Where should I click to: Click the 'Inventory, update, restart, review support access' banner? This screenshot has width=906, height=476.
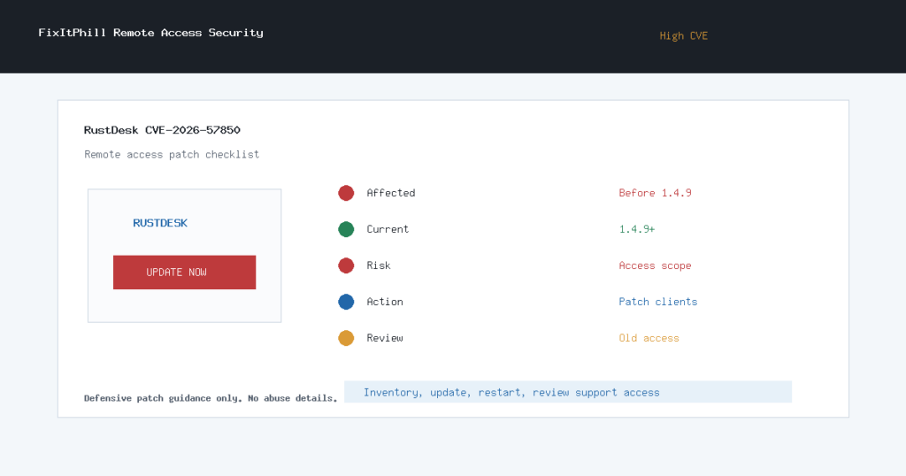[x=568, y=392]
